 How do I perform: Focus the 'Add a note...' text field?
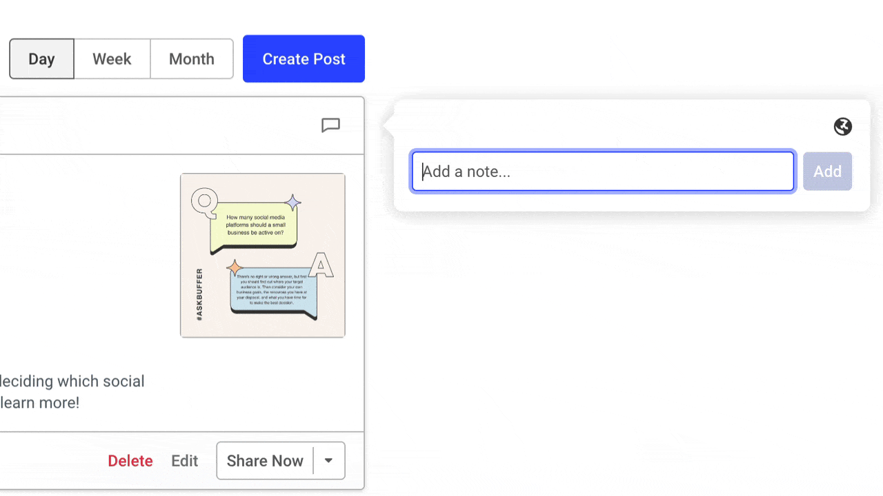tap(603, 172)
